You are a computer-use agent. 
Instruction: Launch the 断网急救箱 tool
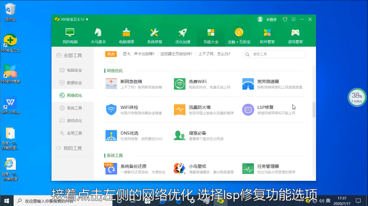(111, 84)
